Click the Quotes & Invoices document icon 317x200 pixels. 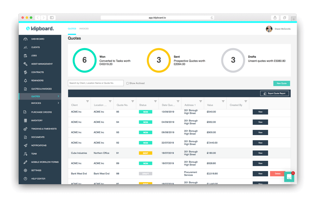coord(25,89)
